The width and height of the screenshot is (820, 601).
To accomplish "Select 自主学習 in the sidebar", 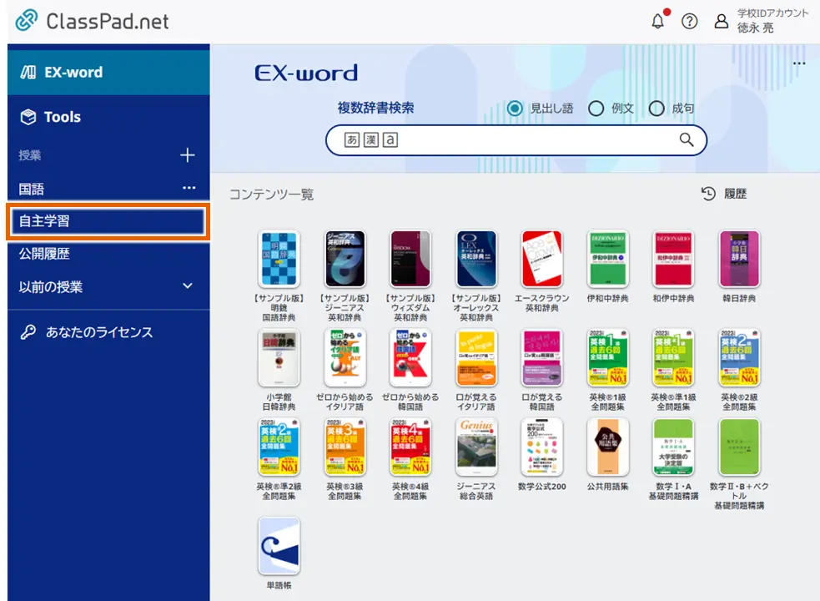I will 107,221.
